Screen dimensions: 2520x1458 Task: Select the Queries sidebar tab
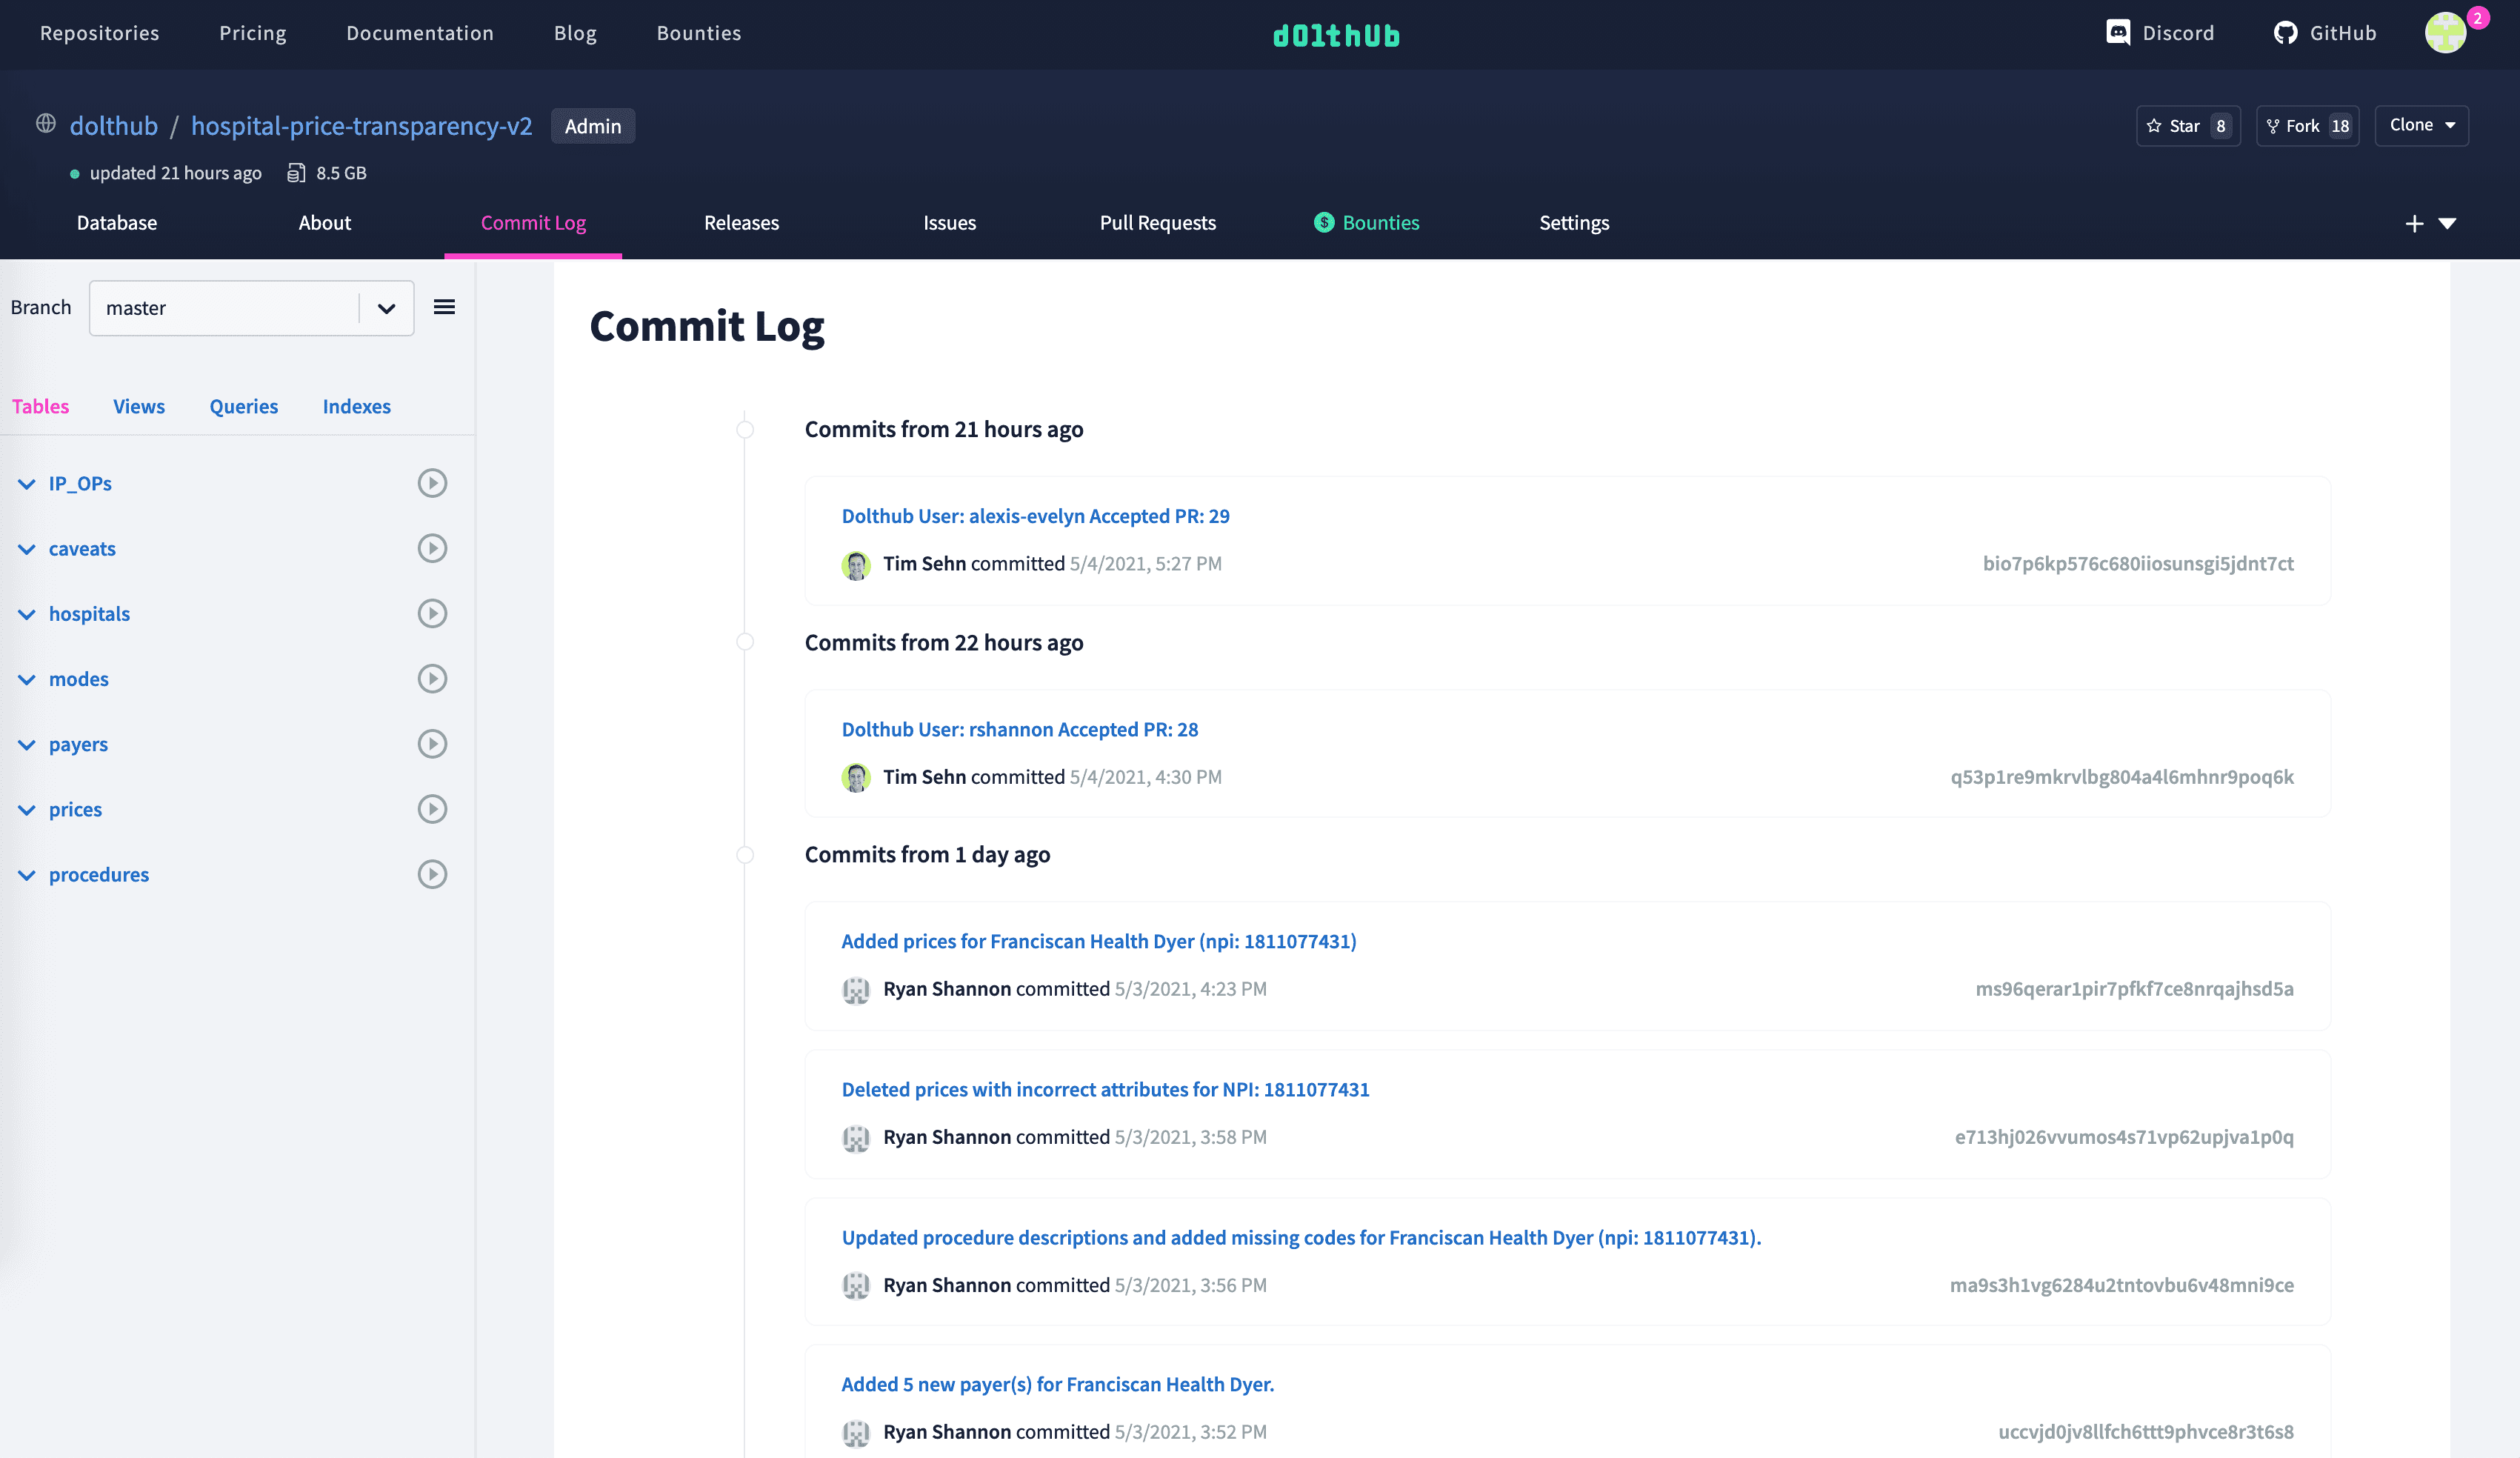coord(244,406)
